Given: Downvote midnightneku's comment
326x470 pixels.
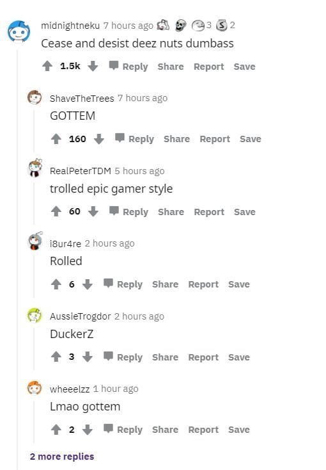Looking at the screenshot, I should coord(93,66).
